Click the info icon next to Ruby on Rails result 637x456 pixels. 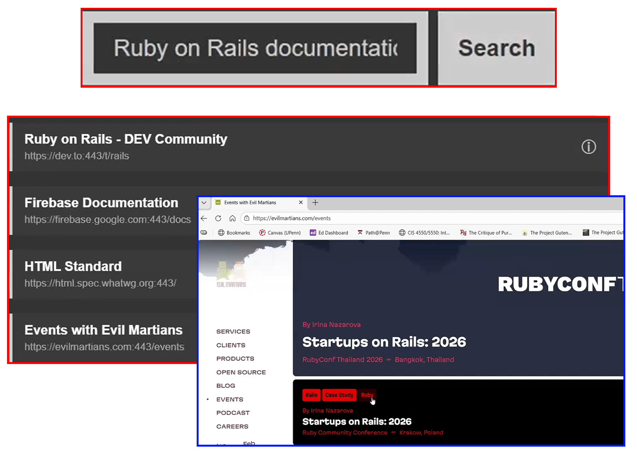point(589,147)
